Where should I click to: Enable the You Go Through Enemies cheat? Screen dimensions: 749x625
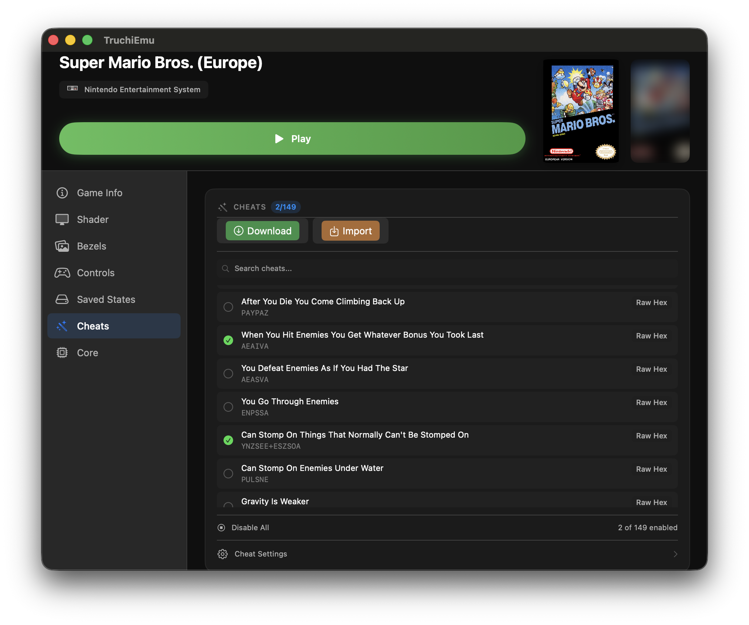pyautogui.click(x=228, y=407)
